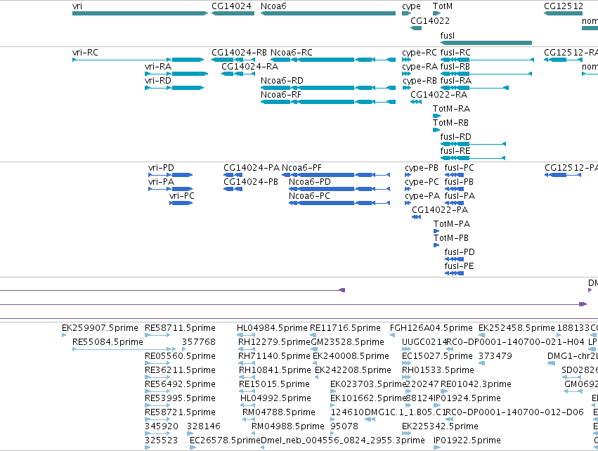Click transcript CG14024-RB
598x451 pixels.
coord(233,60)
